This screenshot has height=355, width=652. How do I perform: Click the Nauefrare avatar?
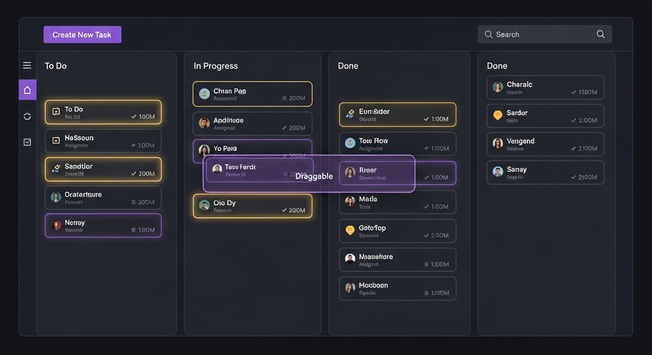tap(350, 258)
